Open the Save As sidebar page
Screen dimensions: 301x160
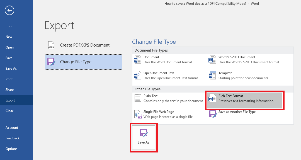tap(11, 69)
